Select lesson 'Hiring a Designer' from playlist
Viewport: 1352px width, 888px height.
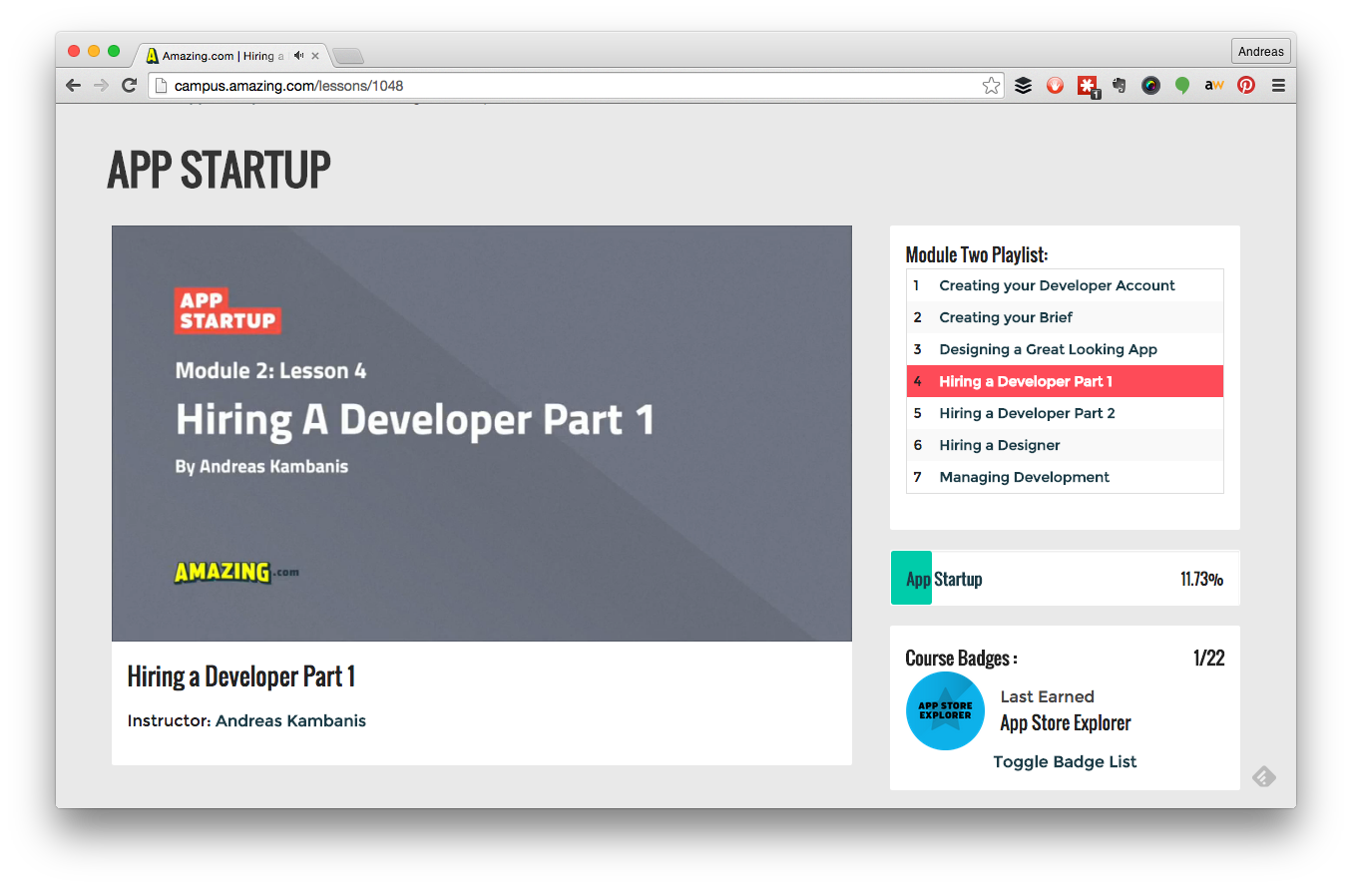(1000, 445)
